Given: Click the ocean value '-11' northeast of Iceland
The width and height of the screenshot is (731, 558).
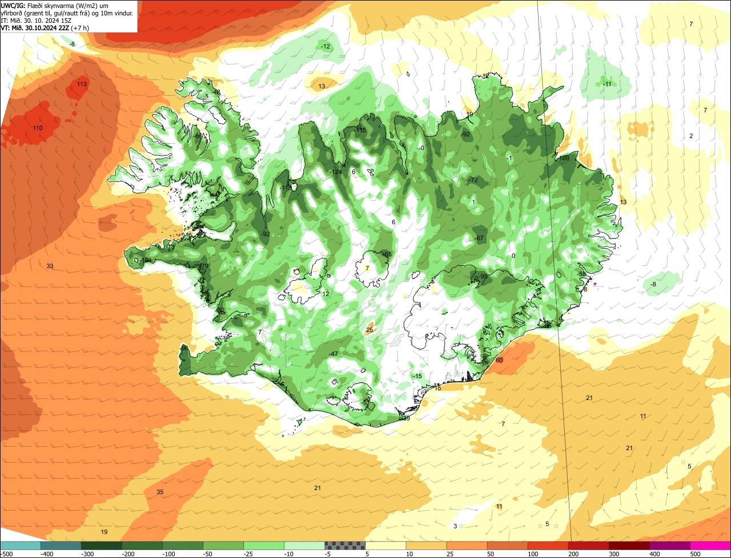Looking at the screenshot, I should coord(607,84).
